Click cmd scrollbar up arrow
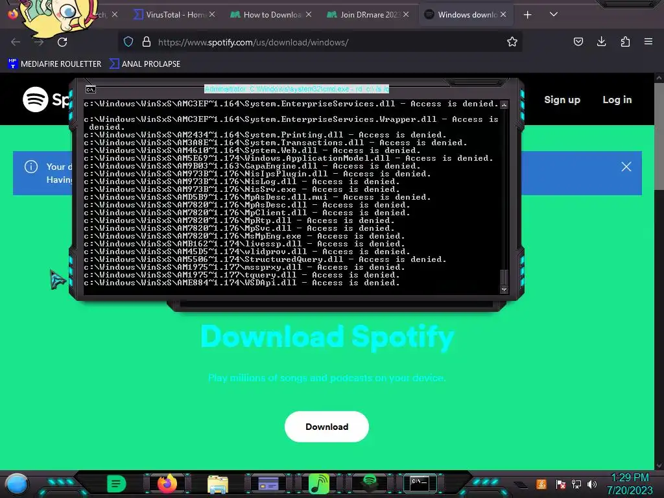 tap(504, 104)
